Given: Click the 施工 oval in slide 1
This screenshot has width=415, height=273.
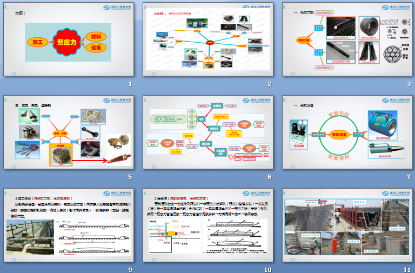Looking at the screenshot, I should tap(37, 41).
